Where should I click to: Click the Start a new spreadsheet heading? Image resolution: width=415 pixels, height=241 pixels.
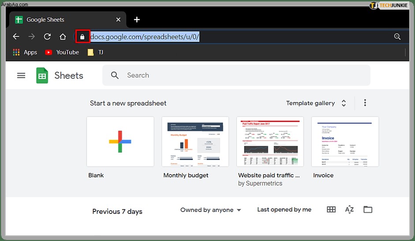[128, 103]
